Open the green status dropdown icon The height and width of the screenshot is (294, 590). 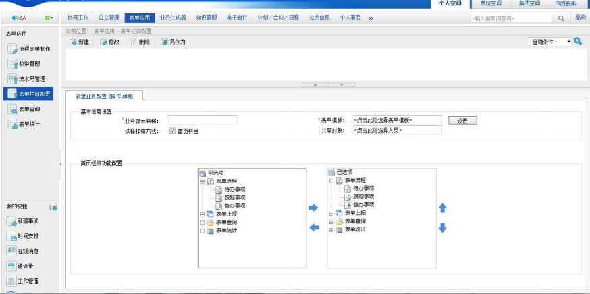(49, 18)
